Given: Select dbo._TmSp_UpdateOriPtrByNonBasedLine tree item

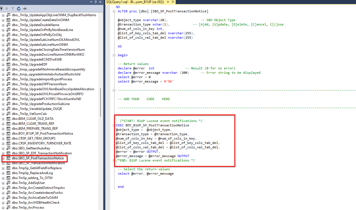Looking at the screenshot, I should pos(42,30).
